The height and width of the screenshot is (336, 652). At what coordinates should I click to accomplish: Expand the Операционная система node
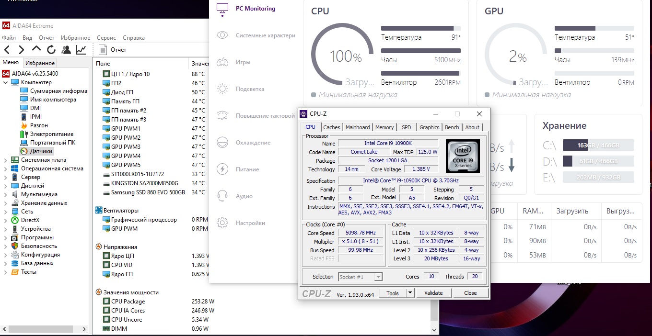click(x=6, y=168)
